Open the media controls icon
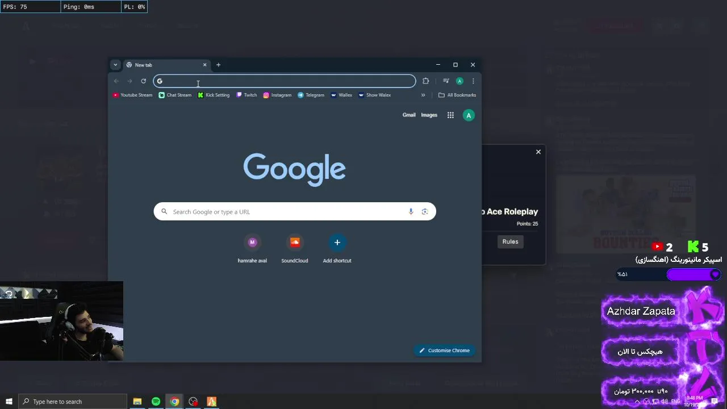The image size is (727, 409). (x=446, y=81)
